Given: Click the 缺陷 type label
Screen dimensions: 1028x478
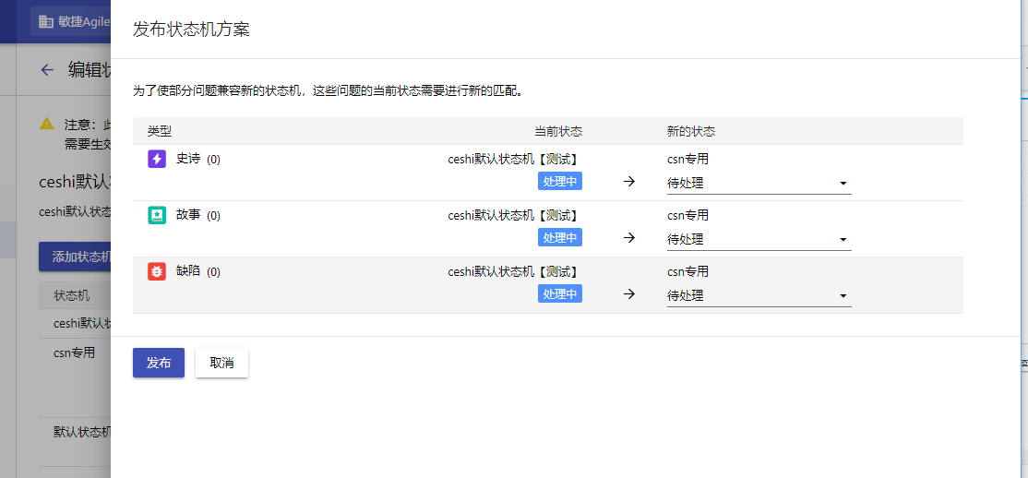Looking at the screenshot, I should [x=188, y=270].
